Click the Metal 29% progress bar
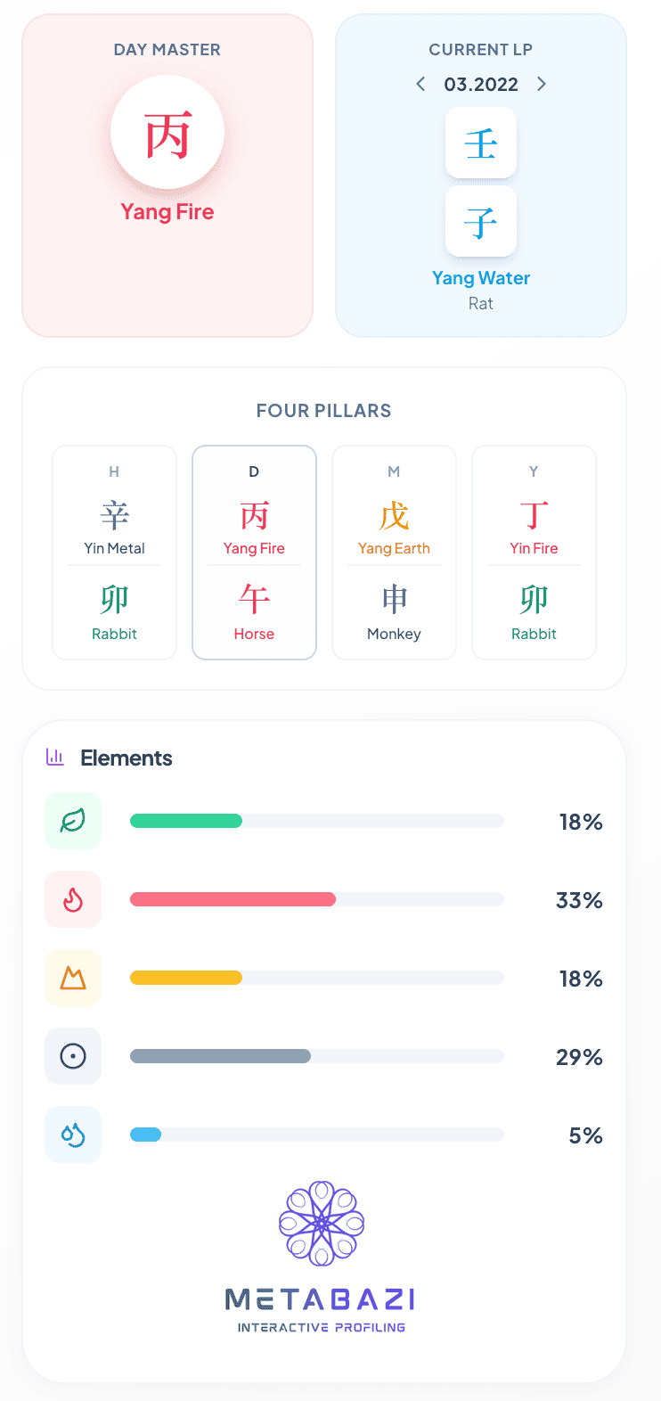 tap(316, 1057)
